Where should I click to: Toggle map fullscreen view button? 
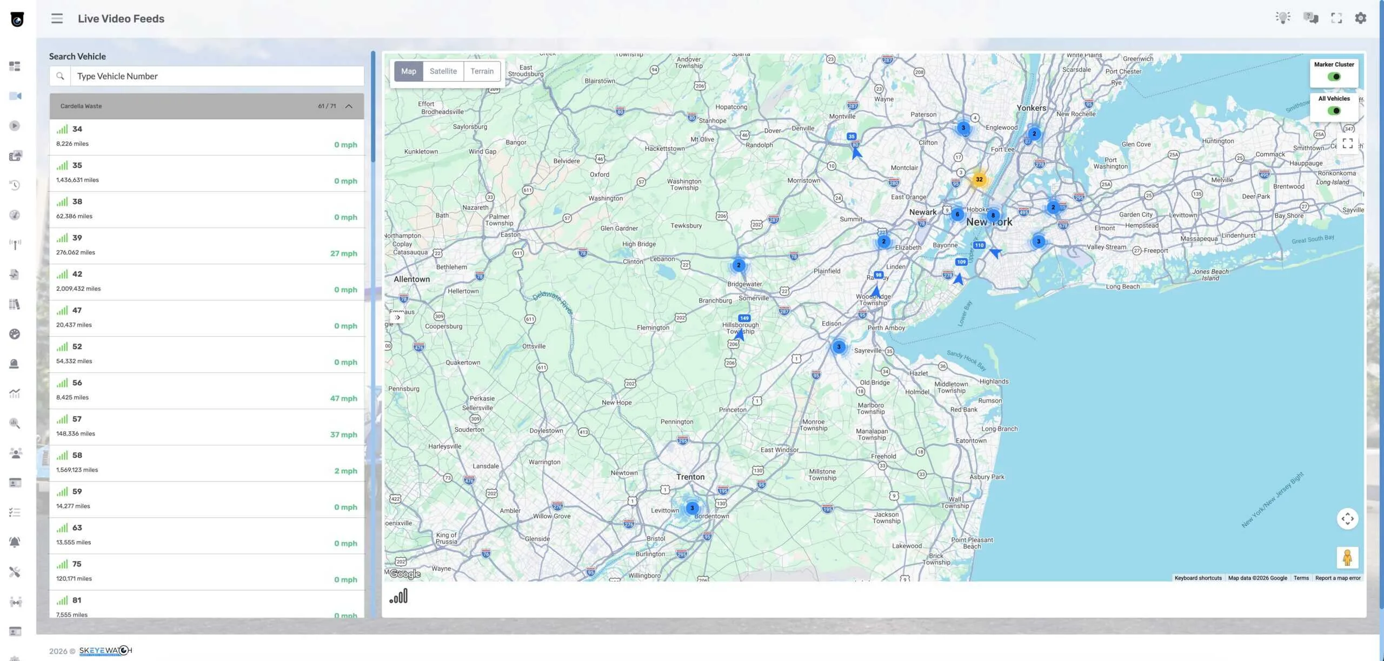(x=1347, y=144)
